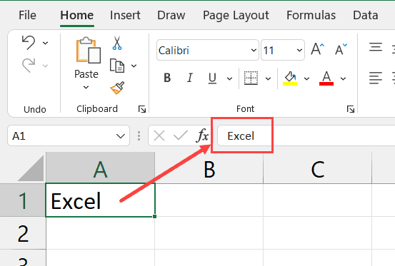Switch to the Draw tab
Viewport: 395px width, 266px height.
[171, 16]
